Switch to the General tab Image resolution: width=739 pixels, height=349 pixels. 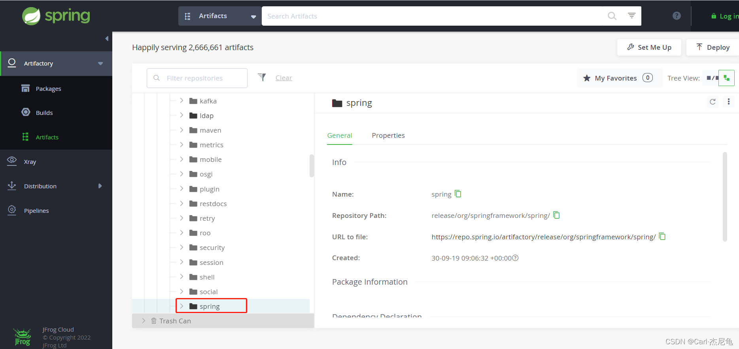[340, 135]
